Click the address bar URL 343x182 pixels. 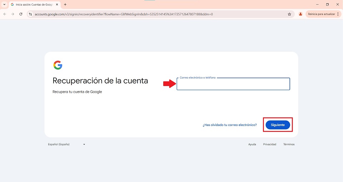[124, 14]
